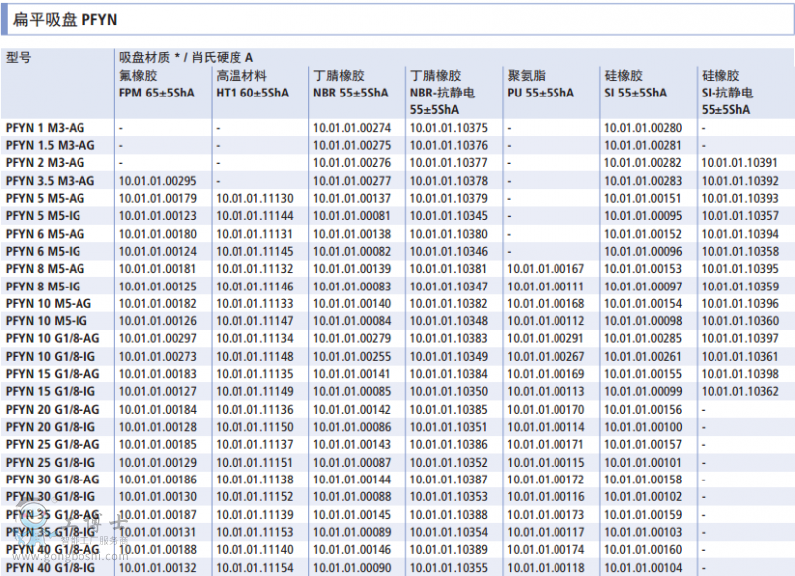Click part number 10.01.01.00295
Image resolution: width=795 pixels, height=576 pixels.
157,181
